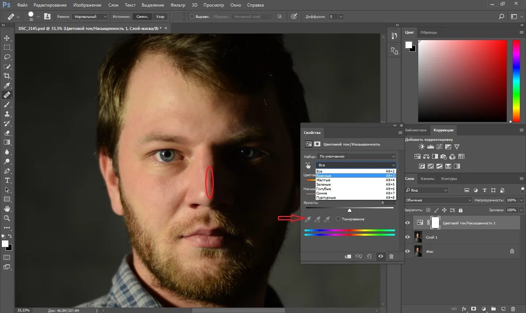The width and height of the screenshot is (526, 313).
Task: Open the Непрозрачность dropdown arrow
Action: click(x=522, y=200)
